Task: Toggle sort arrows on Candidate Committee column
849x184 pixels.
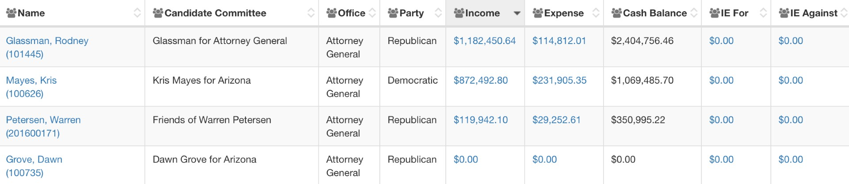Action: coord(311,13)
